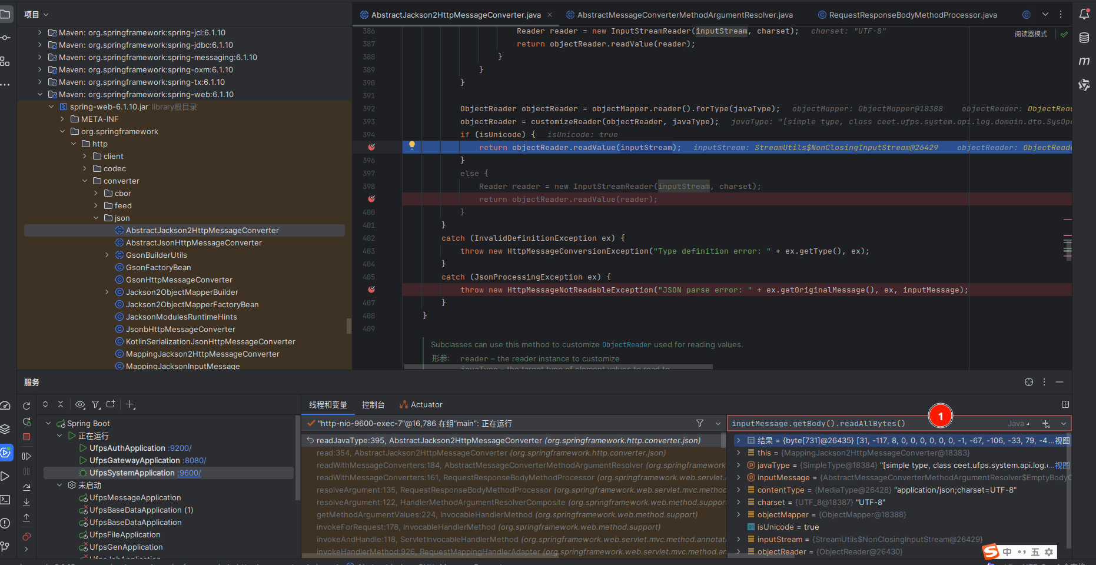
Task: Expand Maven spring-jcl:6.1.10 library node
Action: (40, 32)
